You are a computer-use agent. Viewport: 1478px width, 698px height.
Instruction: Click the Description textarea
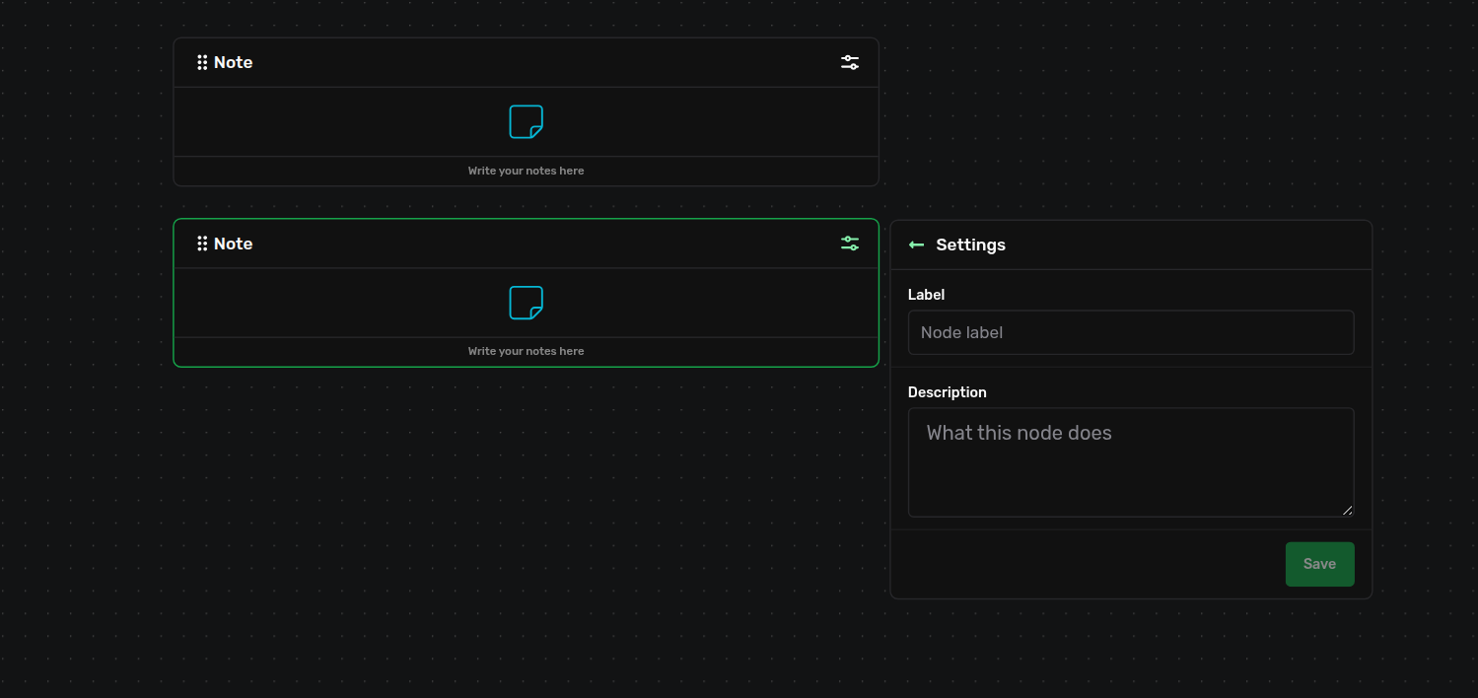1131,462
